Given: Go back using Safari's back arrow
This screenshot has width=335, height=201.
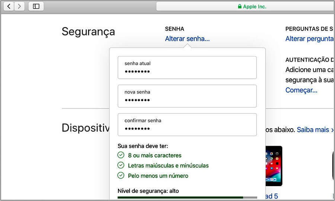Looking at the screenshot, I should click(9, 6).
